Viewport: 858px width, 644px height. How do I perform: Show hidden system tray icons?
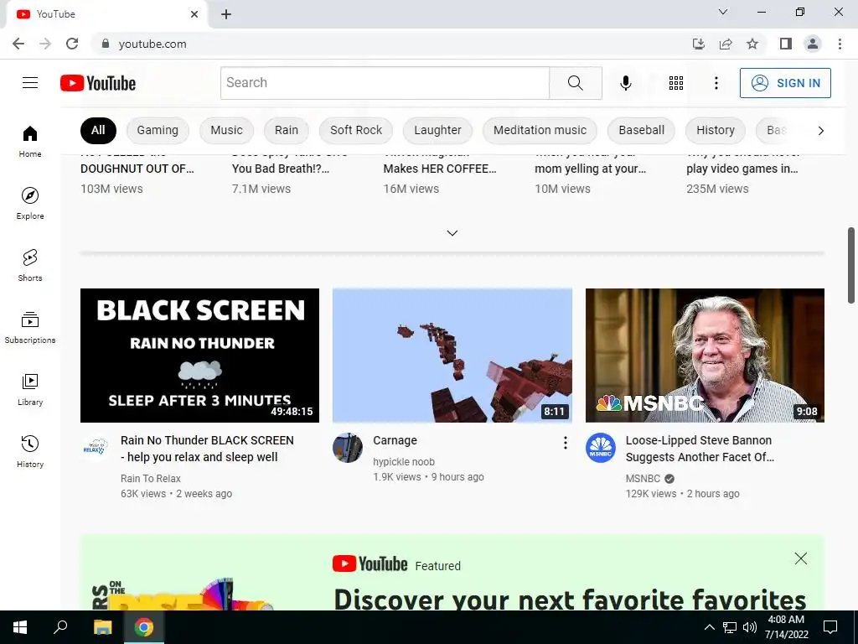[709, 627]
